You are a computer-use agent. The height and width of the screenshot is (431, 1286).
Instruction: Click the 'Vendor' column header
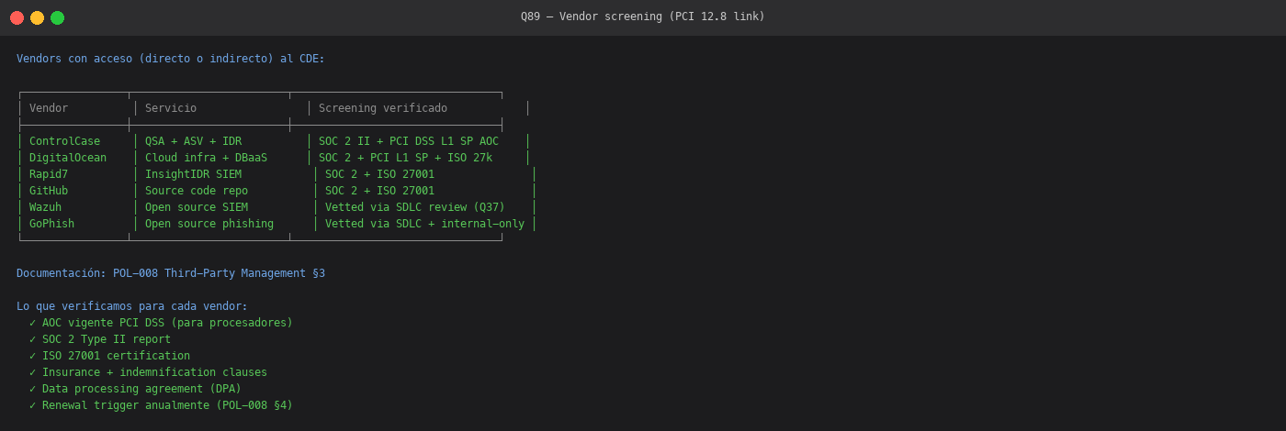pyautogui.click(x=49, y=108)
